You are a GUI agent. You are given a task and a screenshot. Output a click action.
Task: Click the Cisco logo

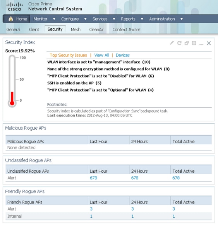[14, 7]
